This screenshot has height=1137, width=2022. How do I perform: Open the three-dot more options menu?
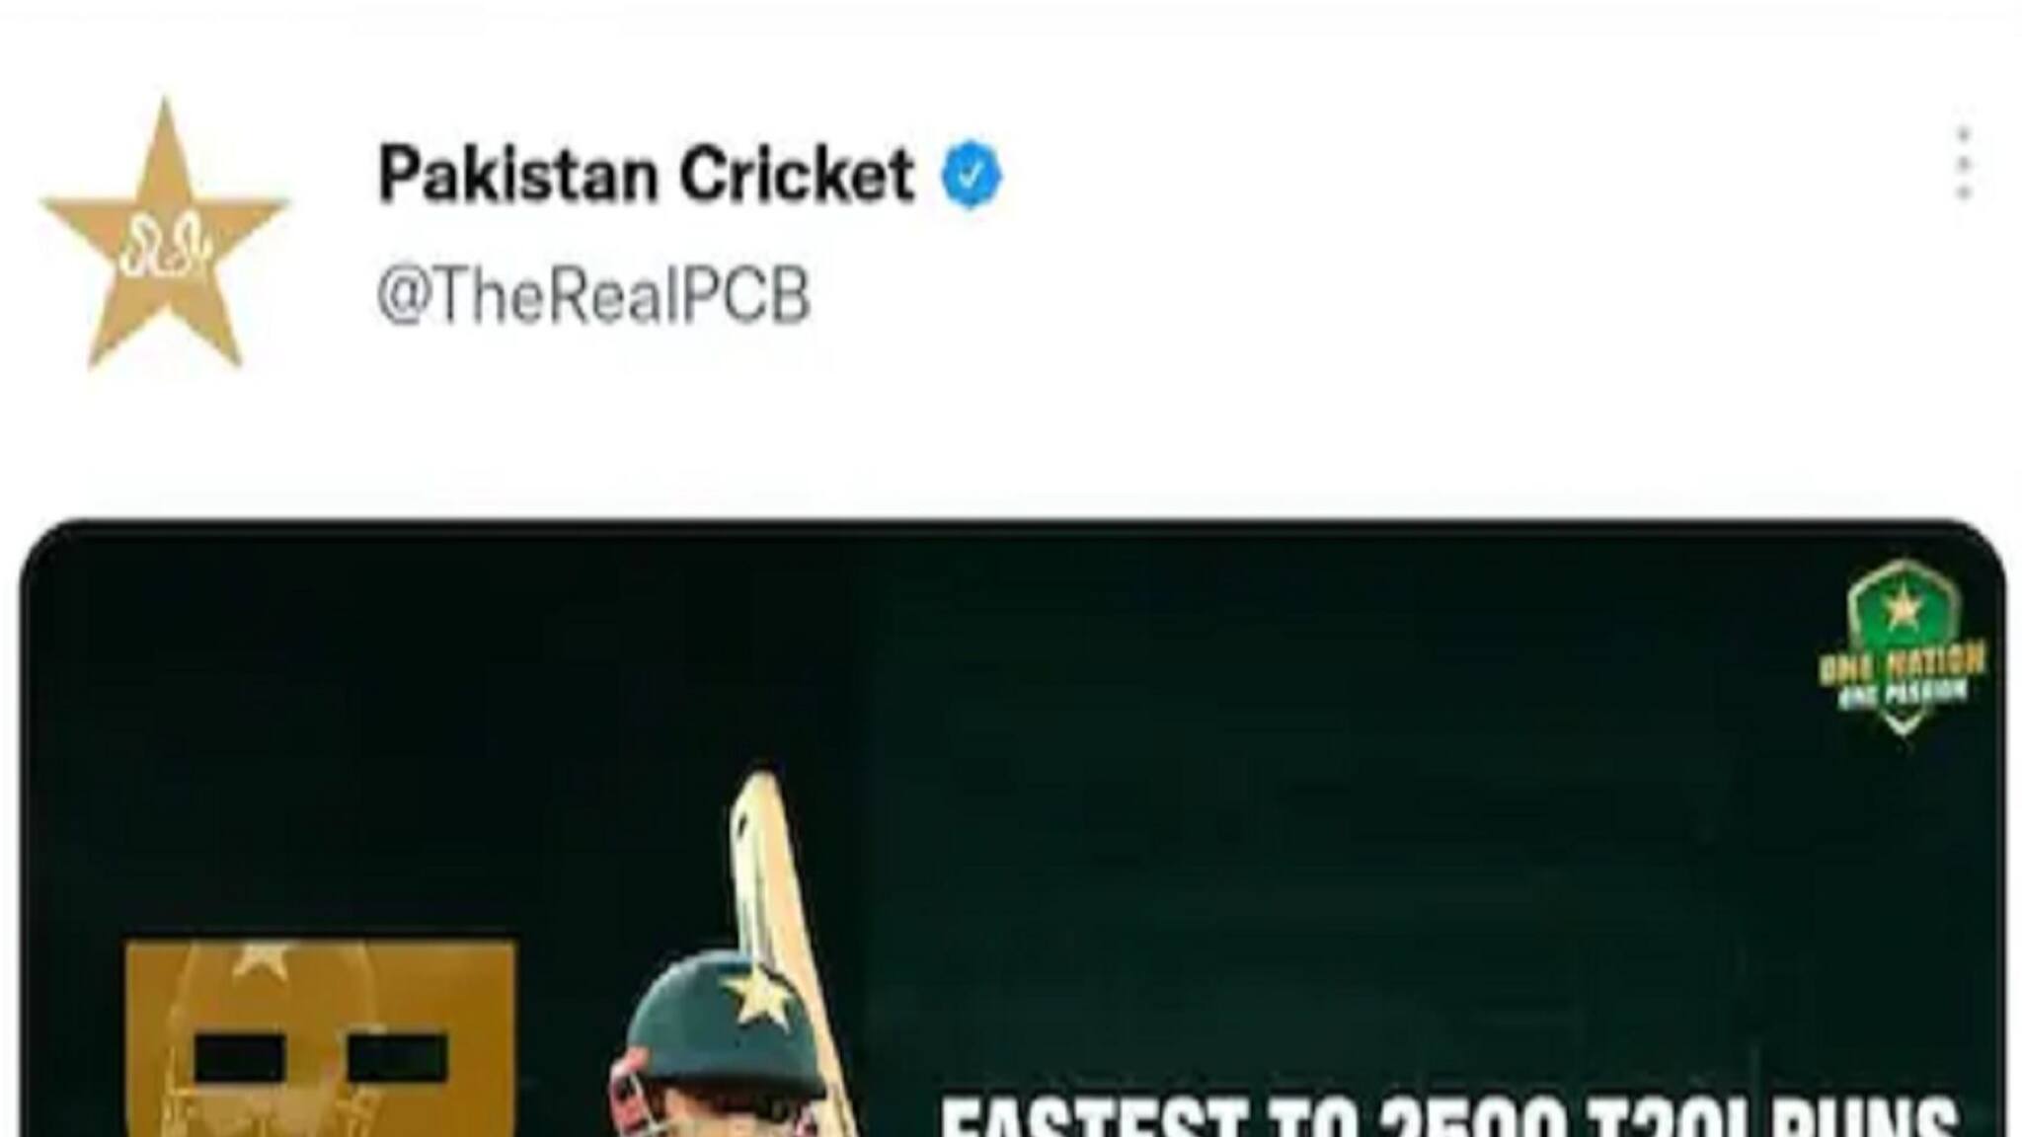click(x=1963, y=164)
